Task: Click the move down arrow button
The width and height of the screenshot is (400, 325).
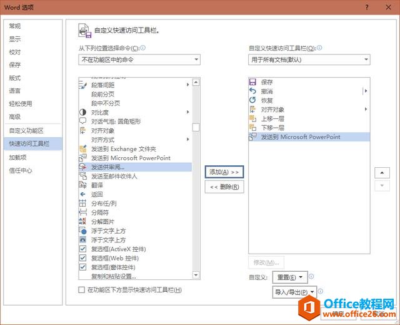Action: point(382,185)
